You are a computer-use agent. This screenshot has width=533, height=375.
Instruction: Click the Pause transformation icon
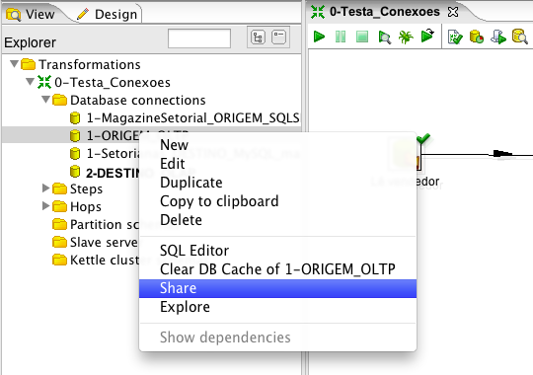[x=341, y=37]
